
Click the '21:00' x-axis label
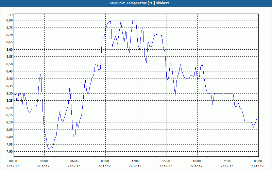tap(228, 161)
